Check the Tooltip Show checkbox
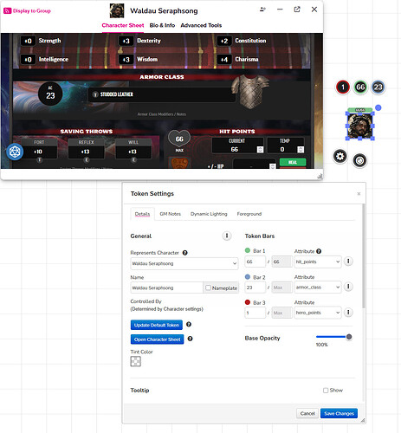 326,391
